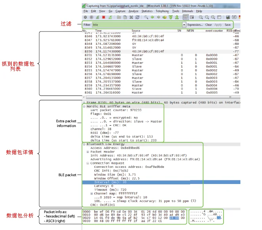Open the Internals menu
This screenshot has height=230, width=262.
[x=187, y=11]
